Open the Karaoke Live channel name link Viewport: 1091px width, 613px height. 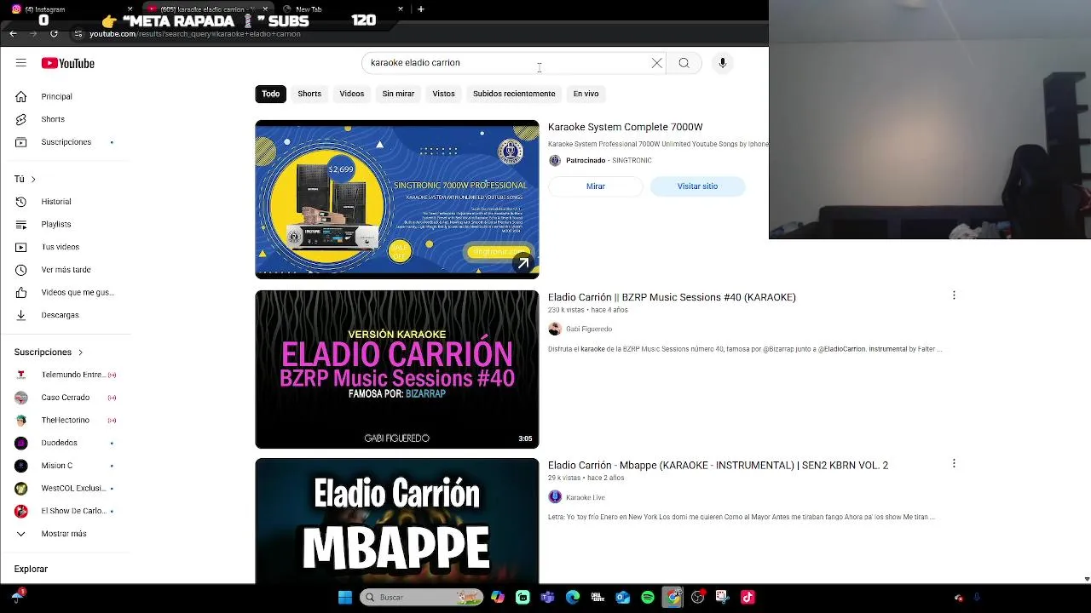point(586,497)
